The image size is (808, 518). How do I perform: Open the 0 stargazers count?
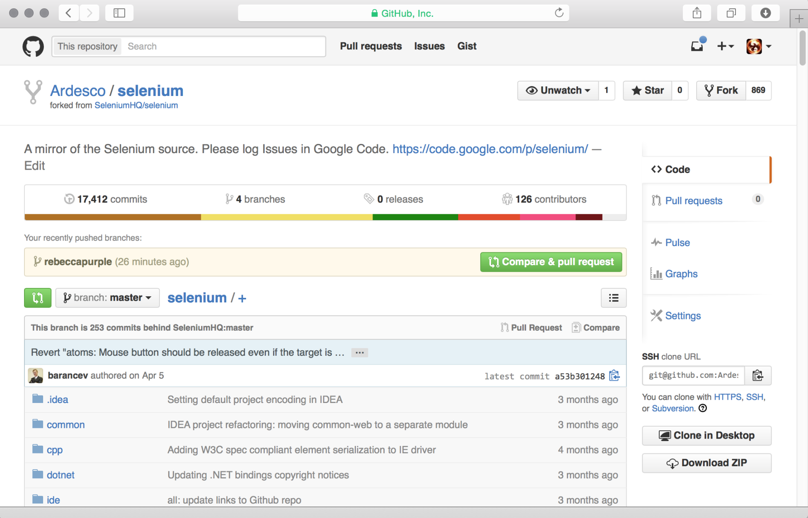(680, 90)
